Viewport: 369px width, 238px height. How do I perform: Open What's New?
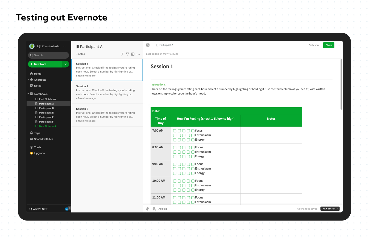pos(40,209)
